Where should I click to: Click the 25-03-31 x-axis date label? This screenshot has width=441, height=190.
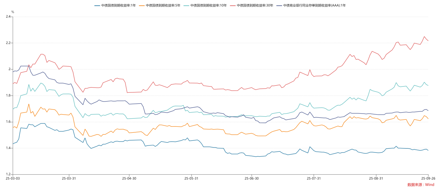coord(69,179)
